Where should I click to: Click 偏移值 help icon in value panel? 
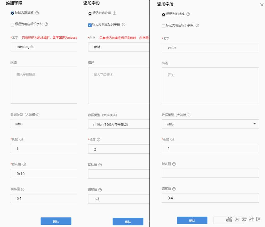pyautogui.click(x=174, y=189)
